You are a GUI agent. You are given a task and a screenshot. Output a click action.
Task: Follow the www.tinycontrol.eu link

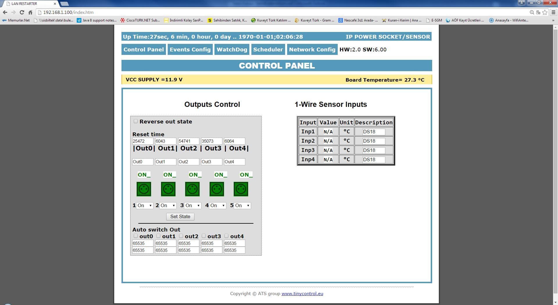point(302,293)
